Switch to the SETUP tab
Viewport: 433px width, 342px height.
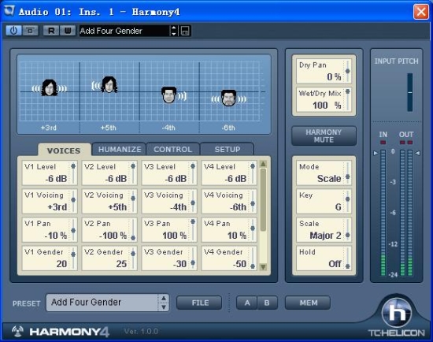[227, 149]
